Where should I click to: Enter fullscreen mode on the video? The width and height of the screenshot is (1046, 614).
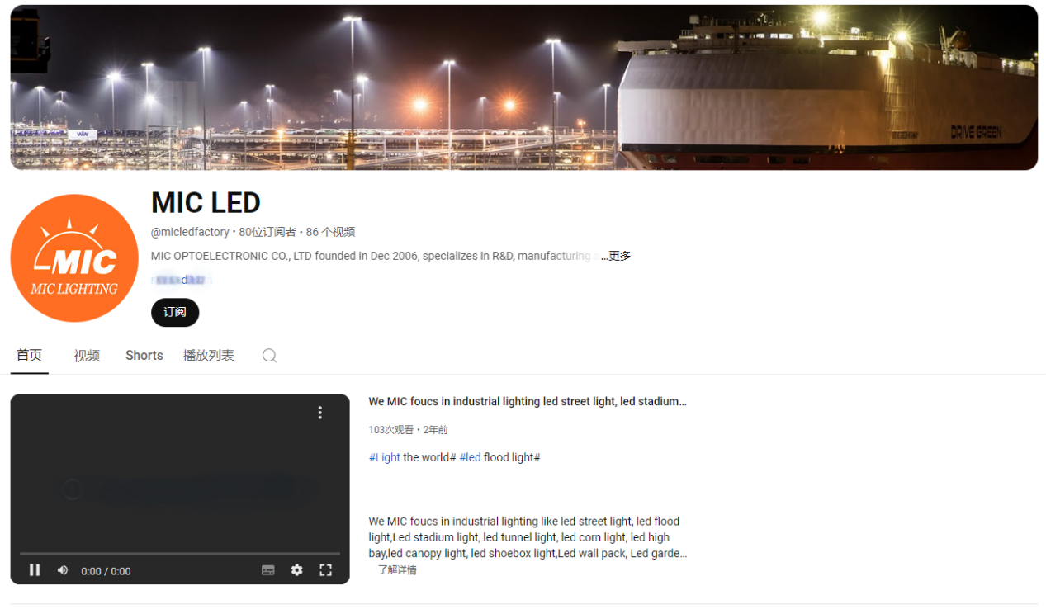[x=326, y=570]
